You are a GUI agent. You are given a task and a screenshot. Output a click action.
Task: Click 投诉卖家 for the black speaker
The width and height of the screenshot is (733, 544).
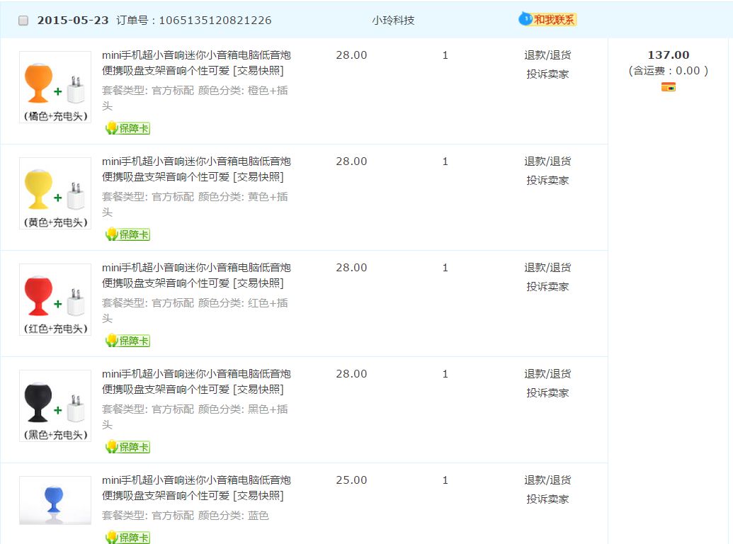coord(547,393)
